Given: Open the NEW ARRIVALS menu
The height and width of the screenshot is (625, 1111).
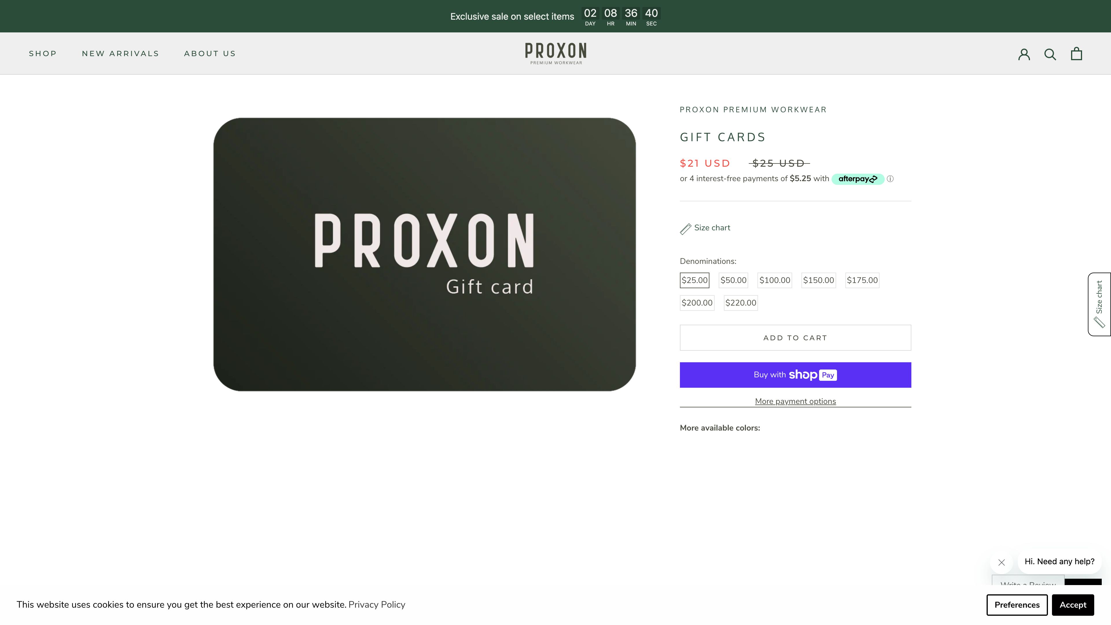Looking at the screenshot, I should coord(121,54).
